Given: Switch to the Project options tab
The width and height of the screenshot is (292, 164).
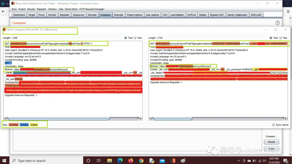Looking at the screenshot, I should tap(134, 15).
